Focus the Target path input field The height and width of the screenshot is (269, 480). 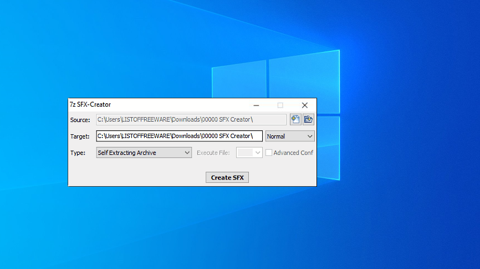(180, 136)
